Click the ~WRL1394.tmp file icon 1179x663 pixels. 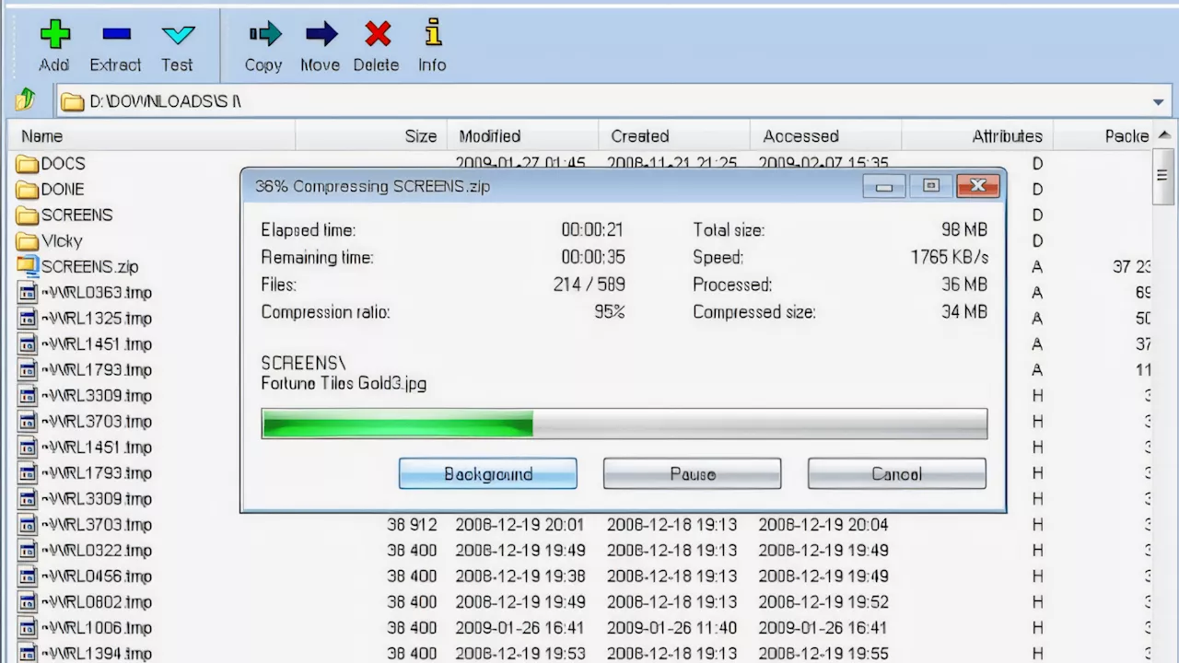pyautogui.click(x=27, y=653)
